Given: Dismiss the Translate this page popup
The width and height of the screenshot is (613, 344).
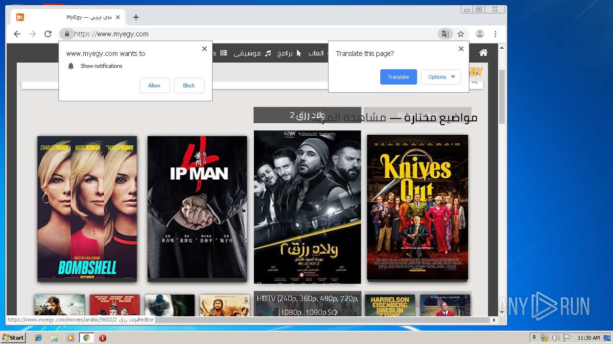Looking at the screenshot, I should (x=461, y=49).
